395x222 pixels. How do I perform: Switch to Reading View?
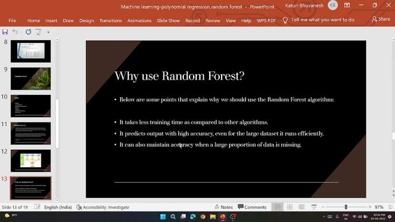tap(302, 207)
